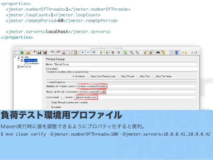This screenshot has height=160, width=213.
Task: Click the jmeter.rampUpPeriod 60 XML line
Action: [x=62, y=21]
